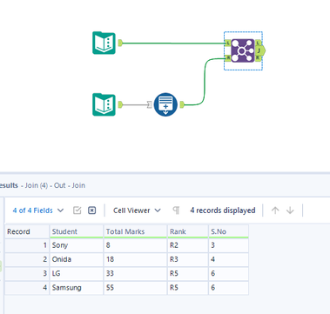This screenshot has width=330, height=314.
Task: Select the top Input Data tool
Action: (104, 43)
